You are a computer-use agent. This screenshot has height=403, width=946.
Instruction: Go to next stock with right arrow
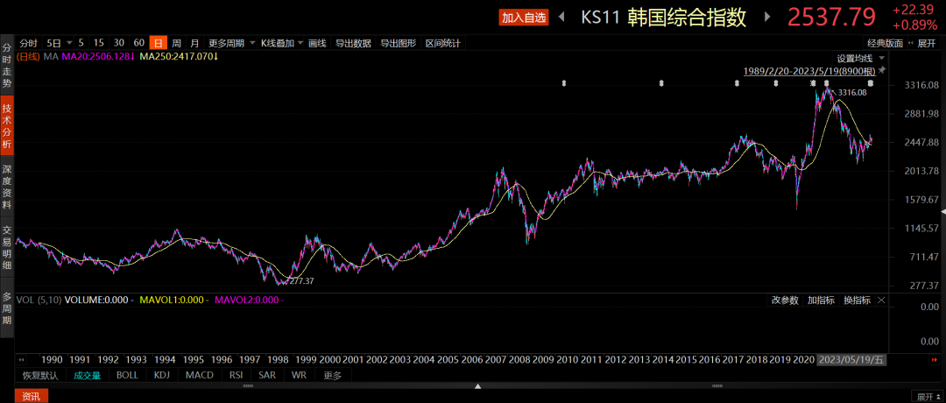click(767, 17)
